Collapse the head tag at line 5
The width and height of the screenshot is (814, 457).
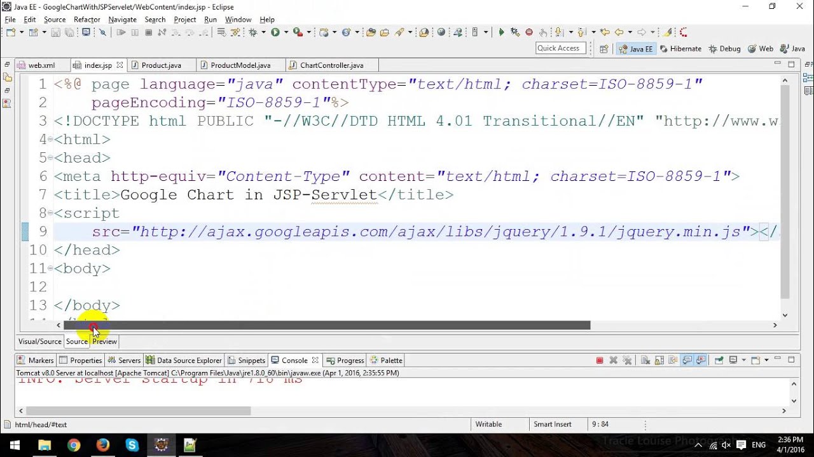[52, 159]
